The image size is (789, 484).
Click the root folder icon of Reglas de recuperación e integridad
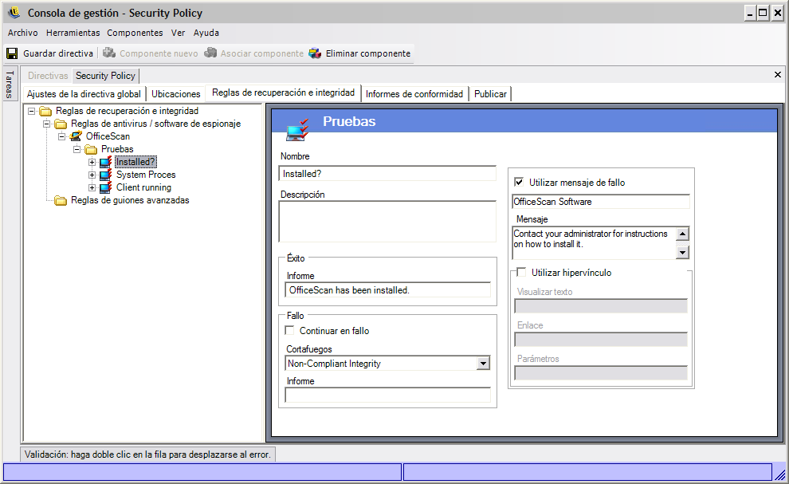click(x=45, y=111)
